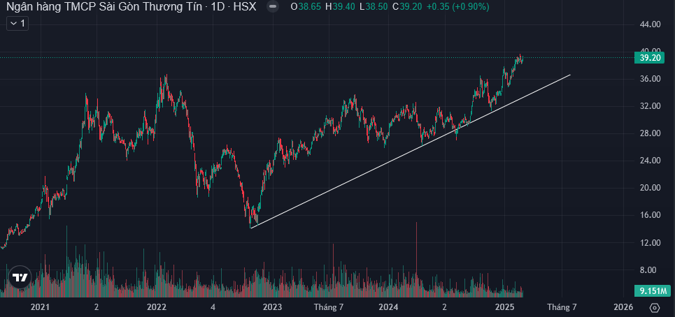Viewport: 675px width, 317px height.
Task: Click the 2022 time axis label
Action: tap(156, 307)
